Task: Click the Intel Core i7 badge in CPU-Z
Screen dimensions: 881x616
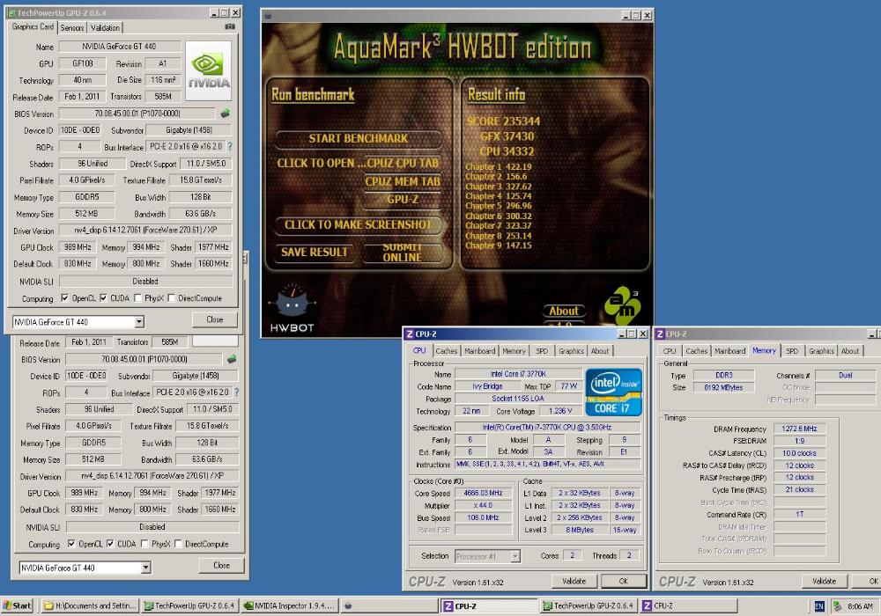Action: tap(613, 392)
